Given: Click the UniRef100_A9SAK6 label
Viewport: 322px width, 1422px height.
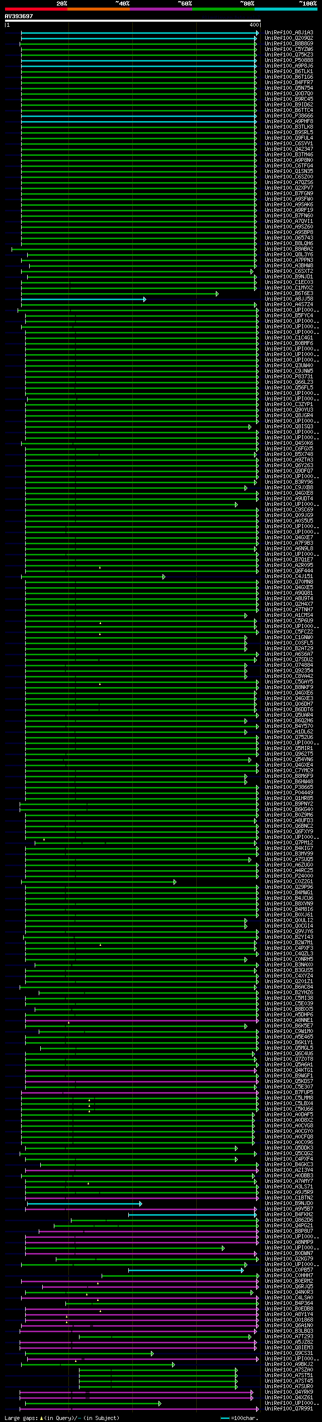Looking at the screenshot, I should [289, 204].
